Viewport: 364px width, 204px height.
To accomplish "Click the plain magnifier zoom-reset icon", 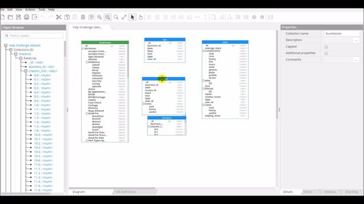I will point(116,17).
